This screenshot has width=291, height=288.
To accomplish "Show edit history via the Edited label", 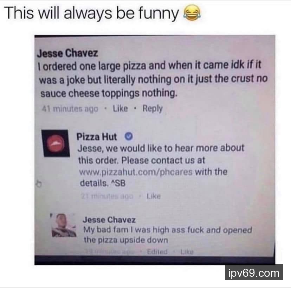I will tap(157, 252).
